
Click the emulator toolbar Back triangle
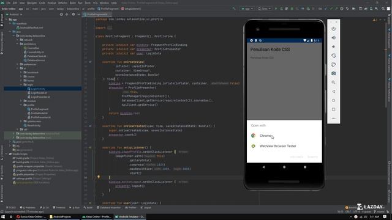[x=333, y=92]
